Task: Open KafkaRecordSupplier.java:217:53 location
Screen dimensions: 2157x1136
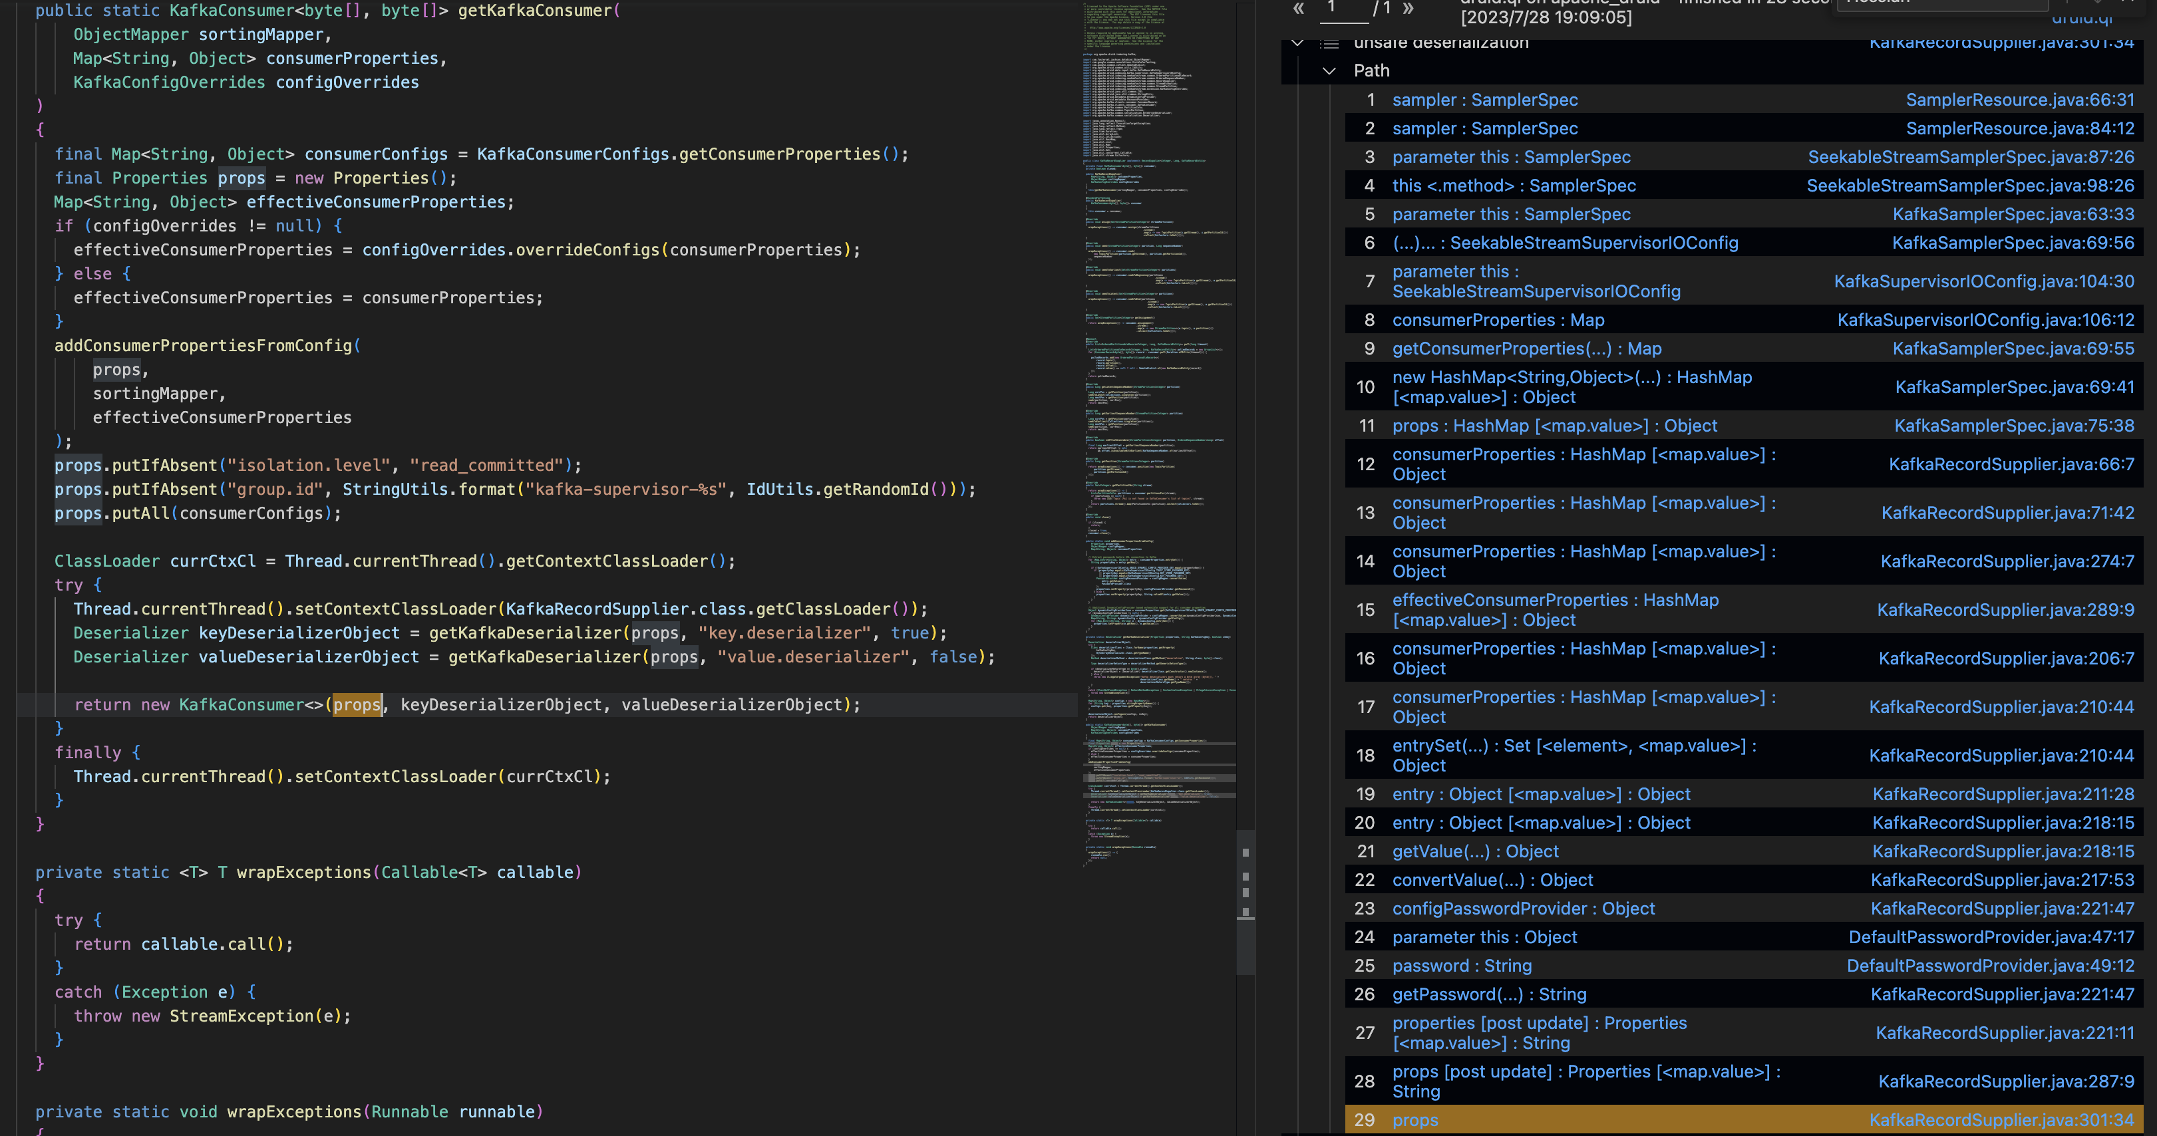Action: [x=2002, y=880]
